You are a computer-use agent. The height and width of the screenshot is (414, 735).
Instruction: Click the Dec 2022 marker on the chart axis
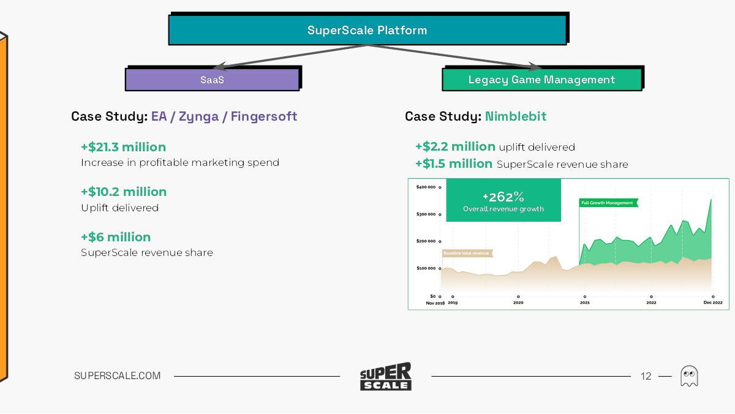pyautogui.click(x=713, y=303)
